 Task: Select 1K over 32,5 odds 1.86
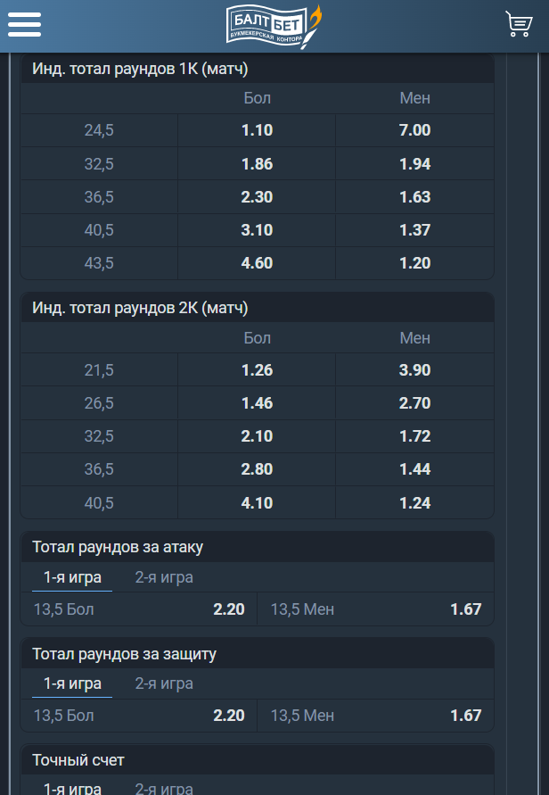(257, 164)
